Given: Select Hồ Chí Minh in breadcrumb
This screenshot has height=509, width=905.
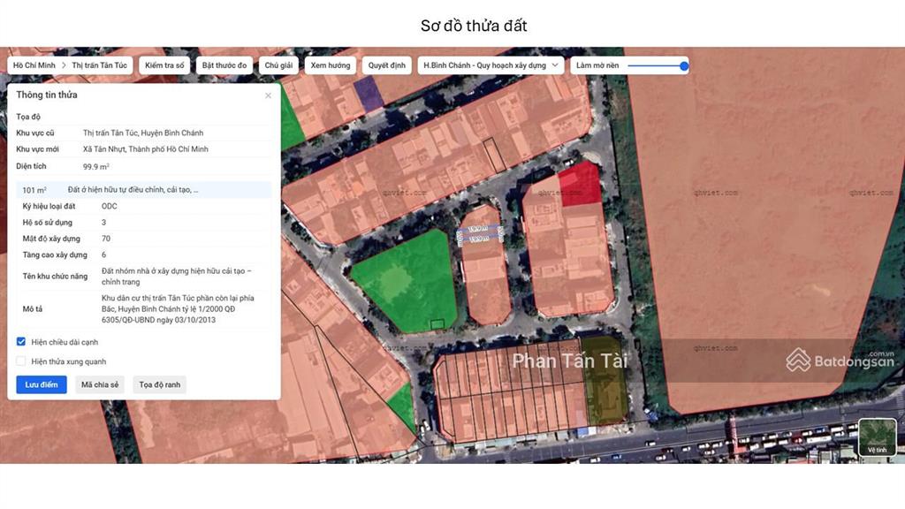Looking at the screenshot, I should click(34, 65).
